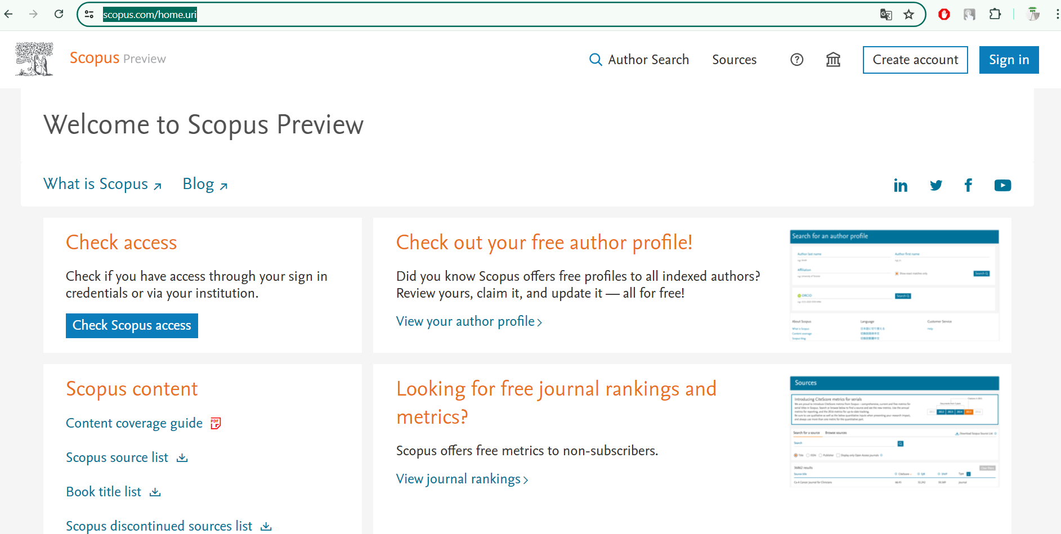The width and height of the screenshot is (1061, 534).
Task: Open the YouTube icon link
Action: pos(1002,186)
